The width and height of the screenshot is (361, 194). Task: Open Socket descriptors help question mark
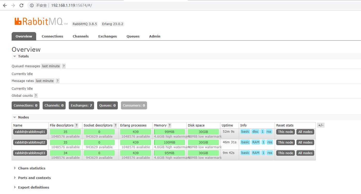(x=115, y=125)
